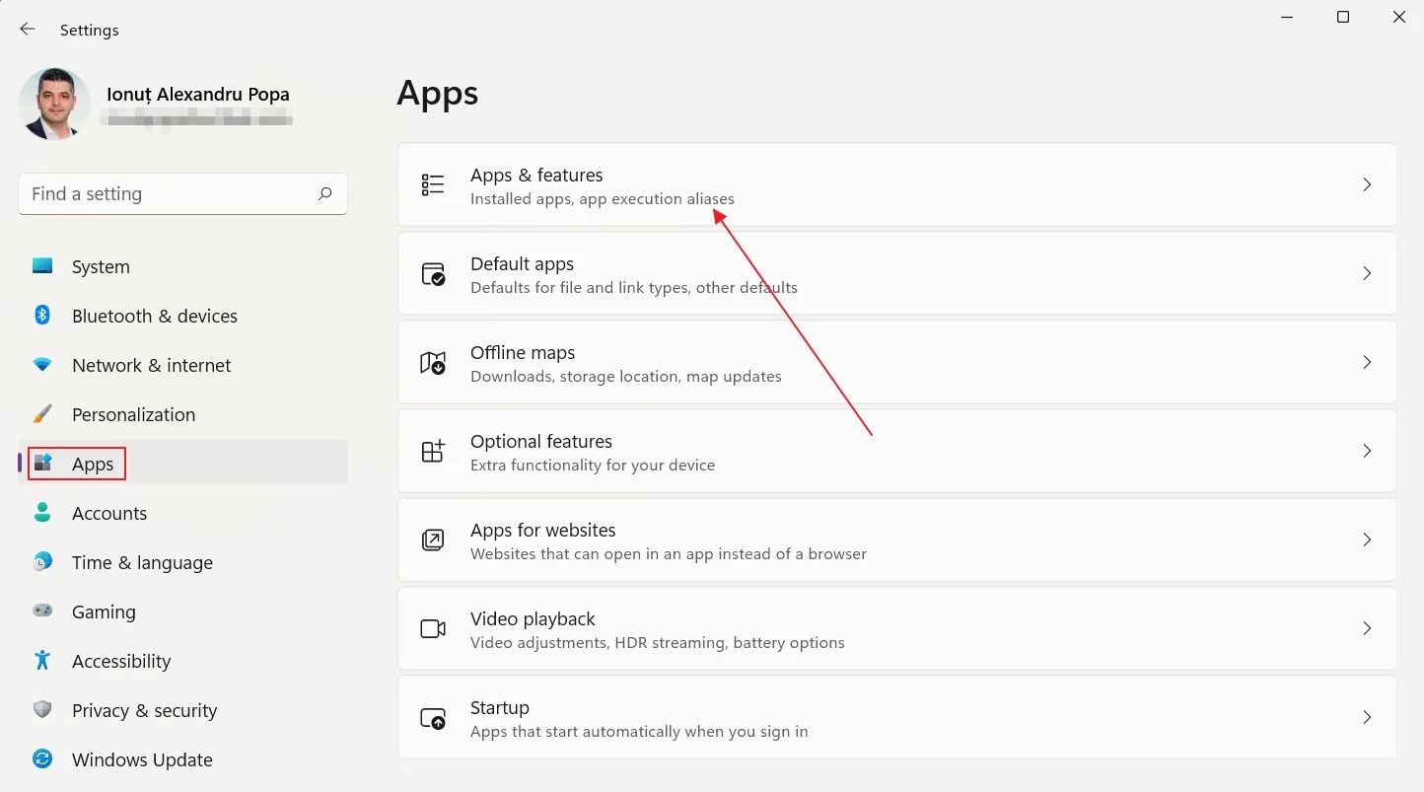Open Apps & features title link
The width and height of the screenshot is (1424, 792).
click(536, 175)
